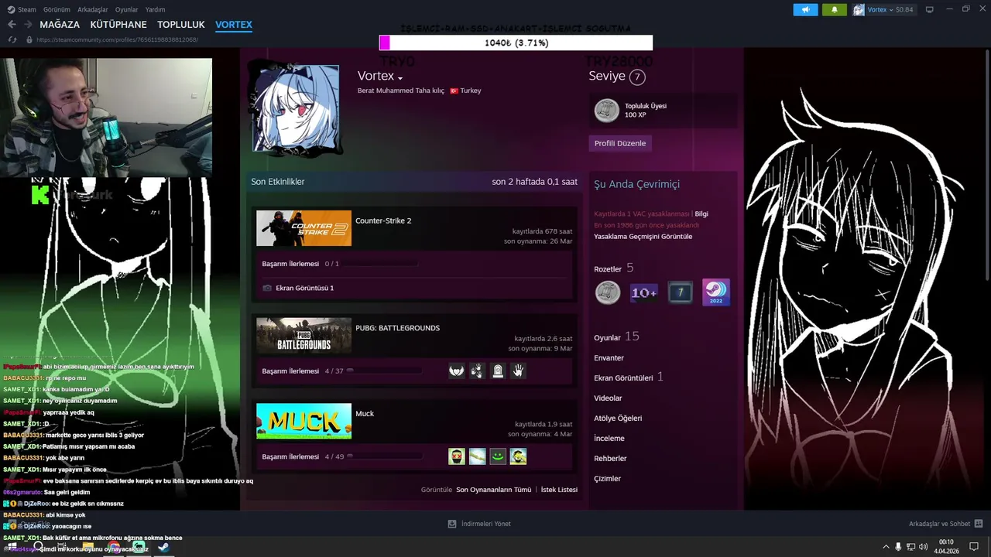Click the 10+ games badge
Screen dimensions: 991x557
click(x=644, y=292)
